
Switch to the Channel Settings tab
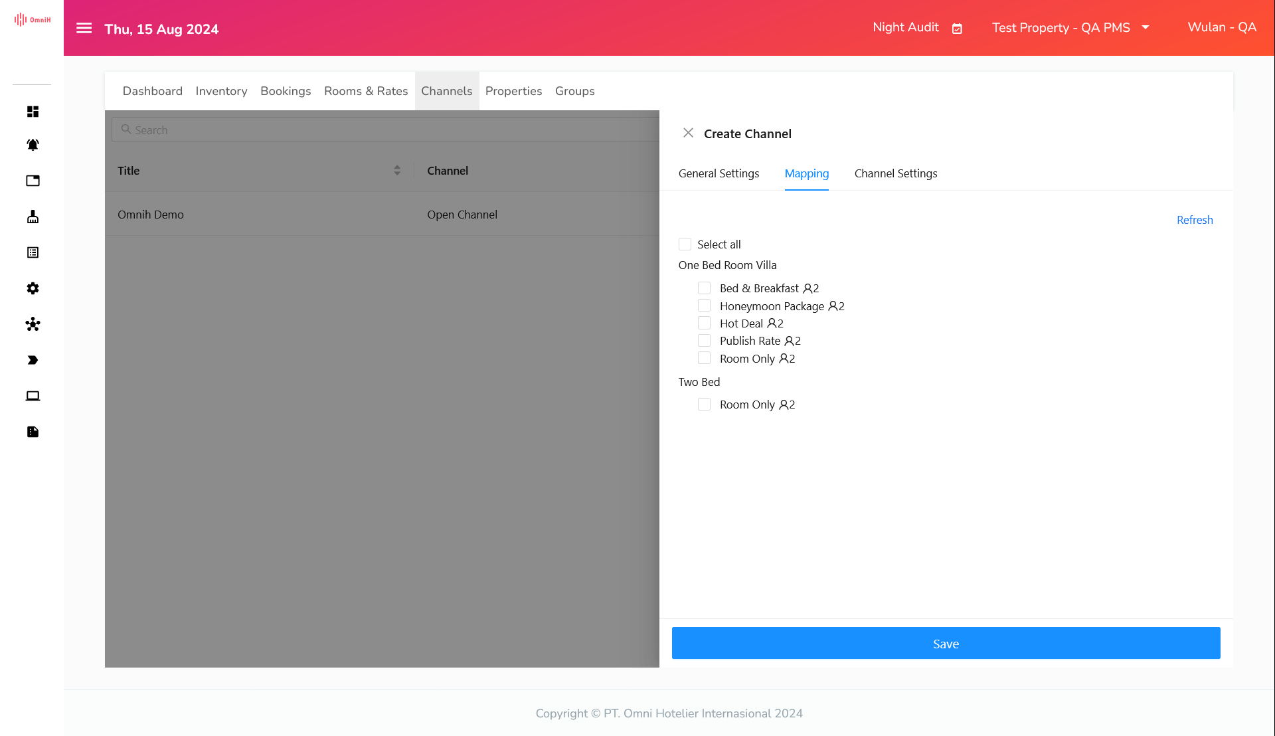click(x=895, y=173)
